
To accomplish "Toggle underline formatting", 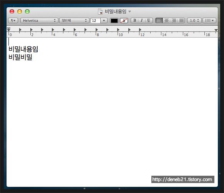I will 149,21.
